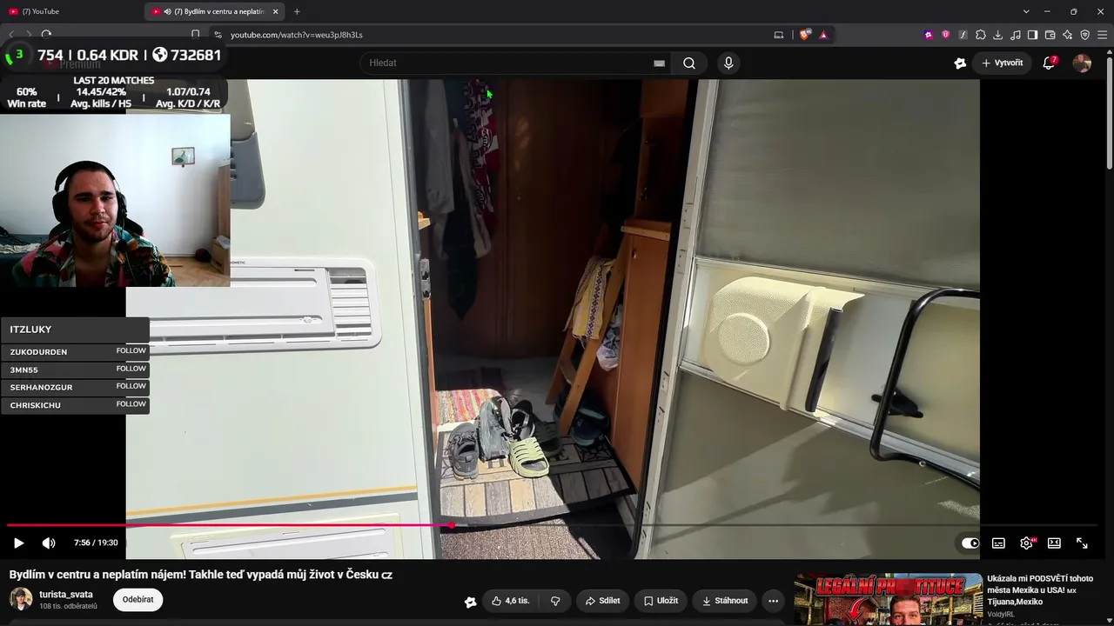This screenshot has height=626, width=1114.
Task: Open a new browser tab
Action: coord(297,11)
